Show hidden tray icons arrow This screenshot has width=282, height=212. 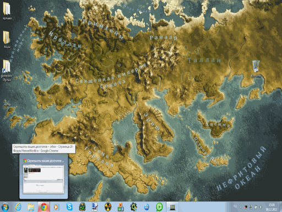click(241, 207)
